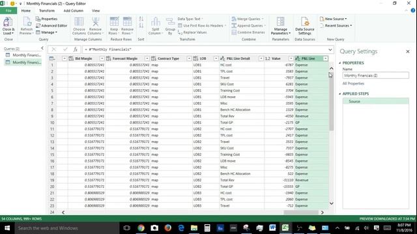Open the Advanced Editor
417x234 pixels.
pyautogui.click(x=51, y=25)
